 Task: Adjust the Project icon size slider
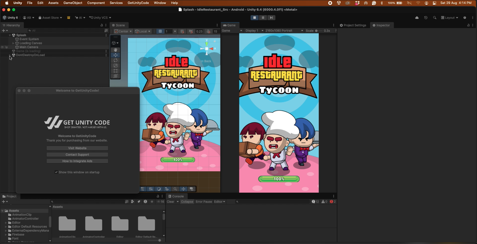tap(155, 240)
